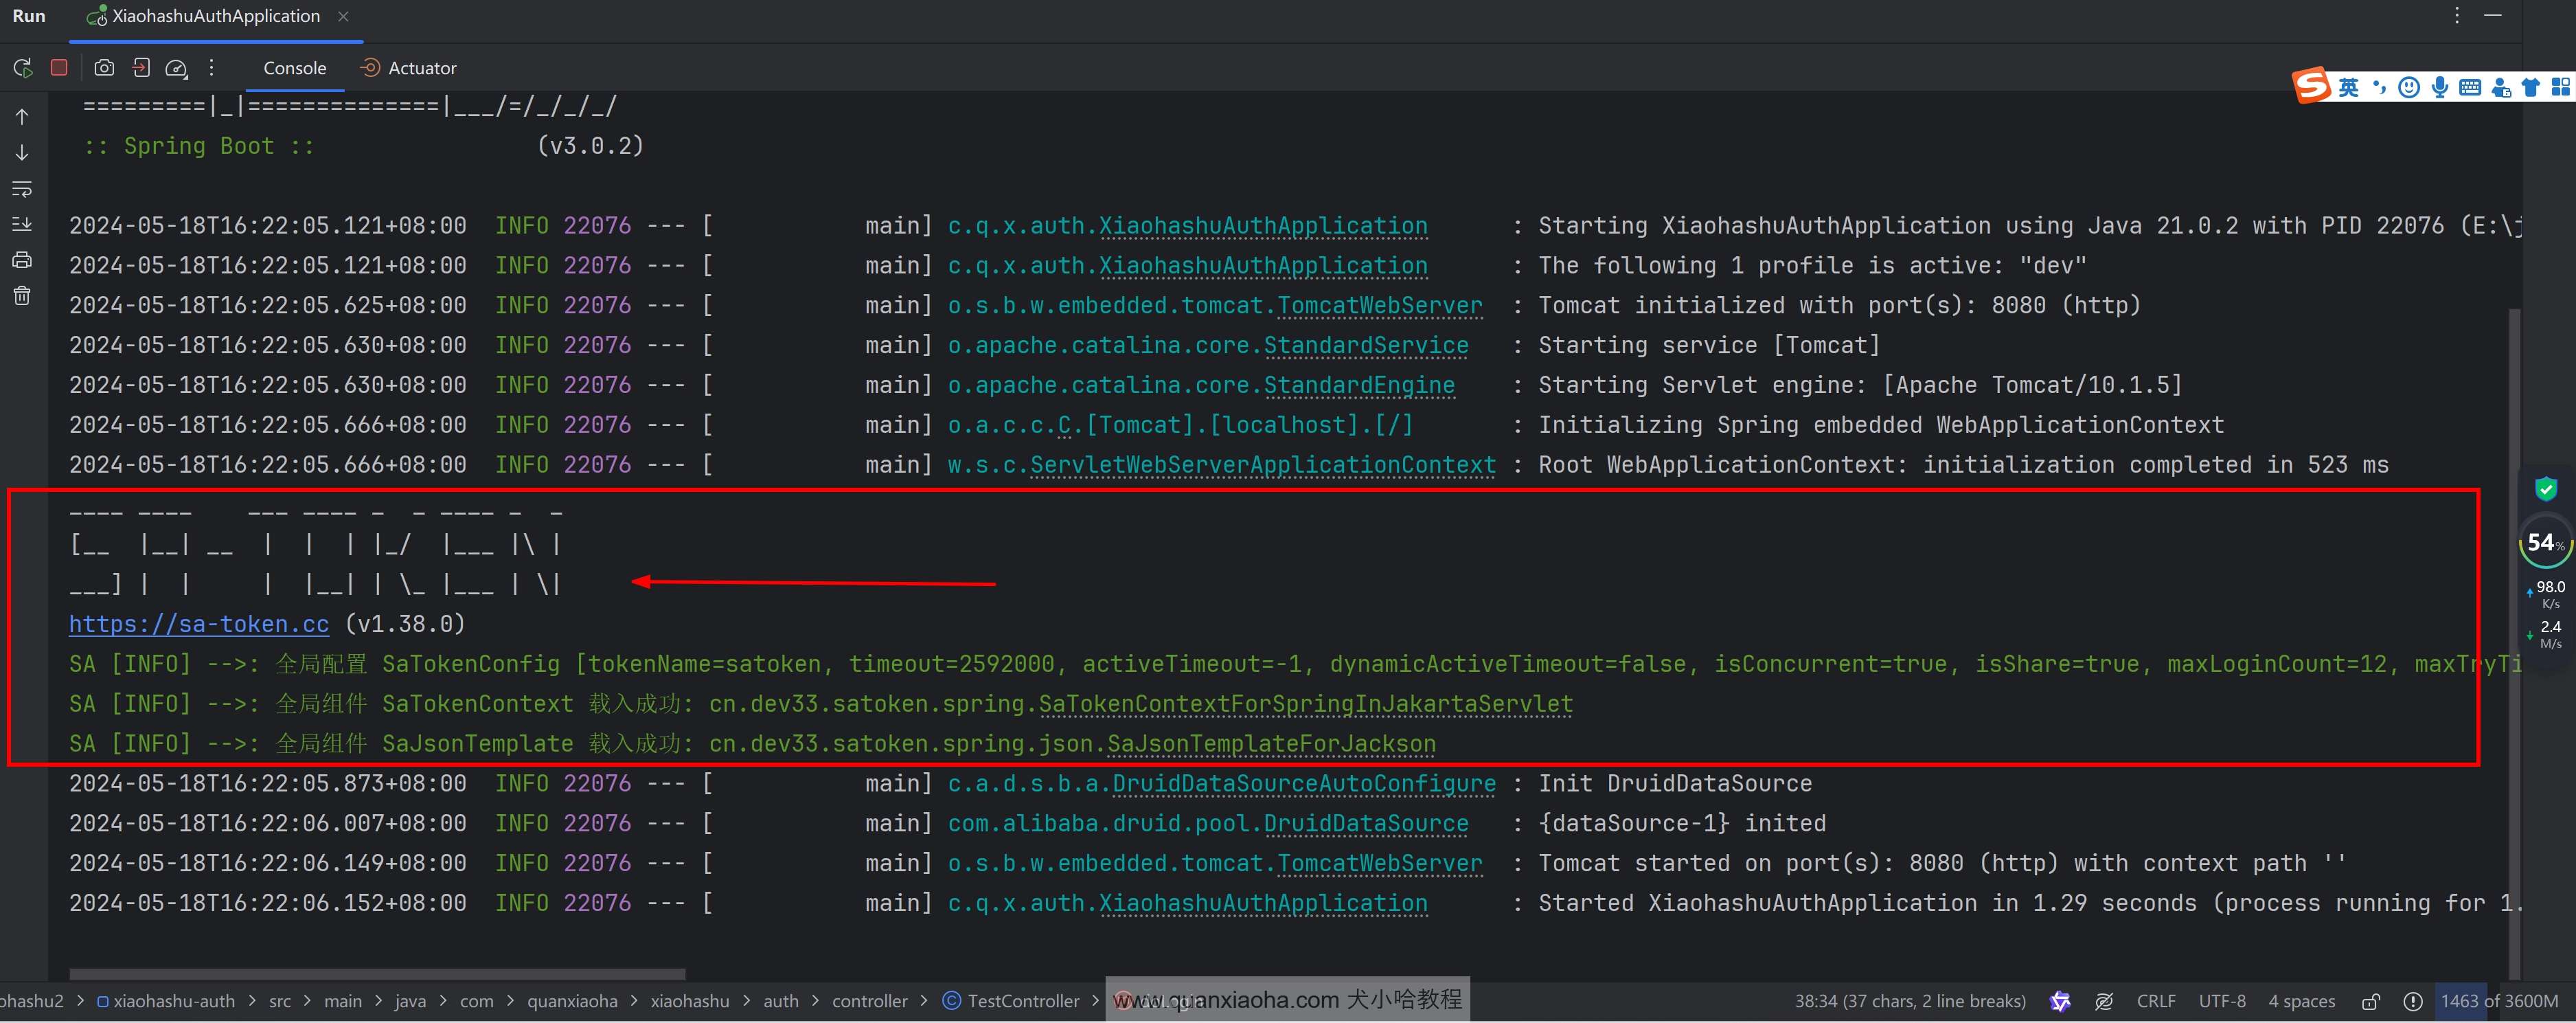Click the print console output icon
The height and width of the screenshot is (1023, 2576).
[x=22, y=260]
